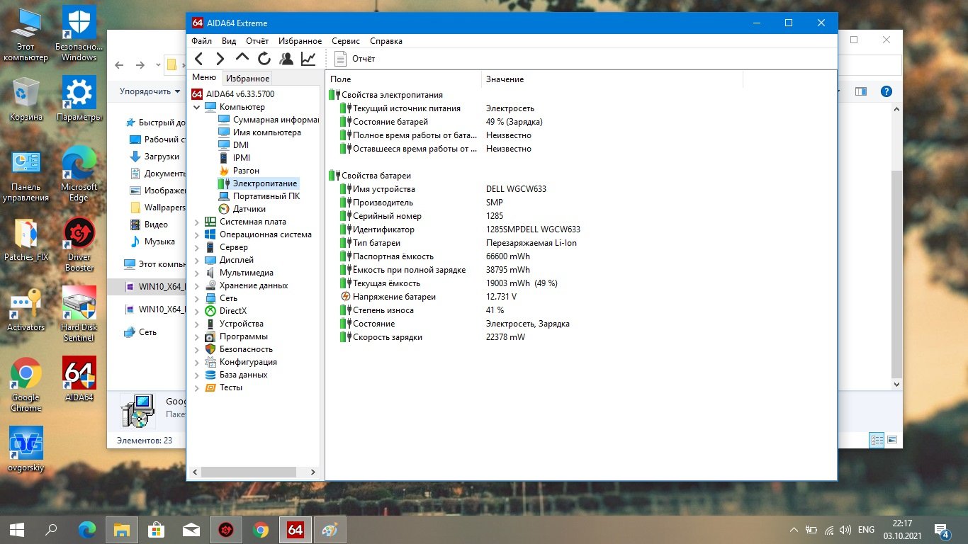Click the tree panel horizontal scrollbar

(x=249, y=472)
